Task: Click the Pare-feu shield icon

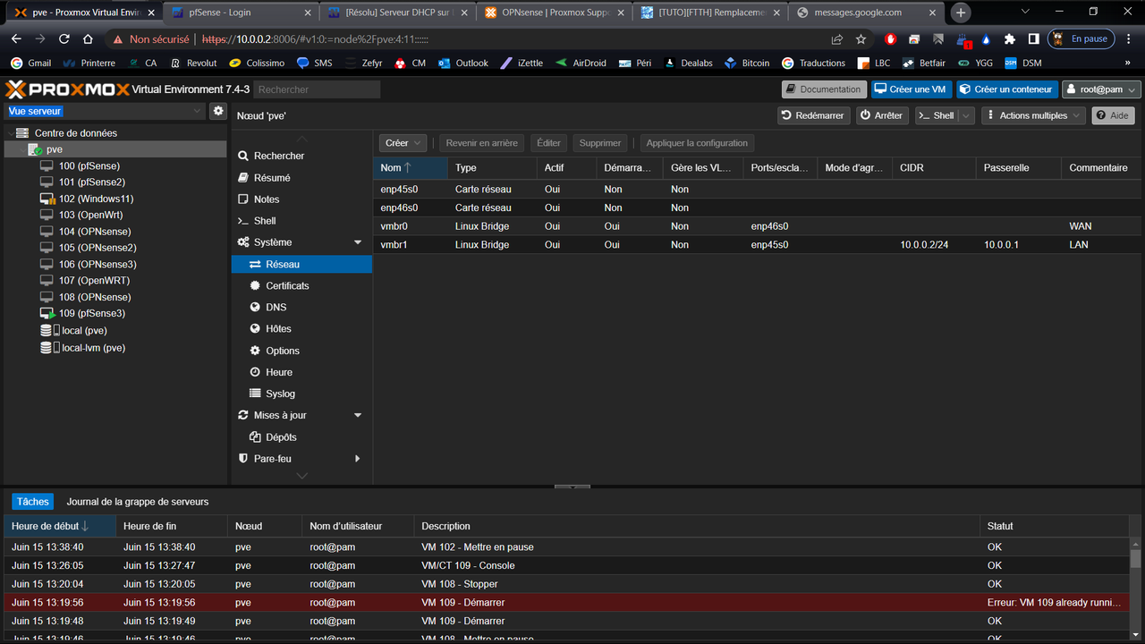Action: click(x=243, y=459)
